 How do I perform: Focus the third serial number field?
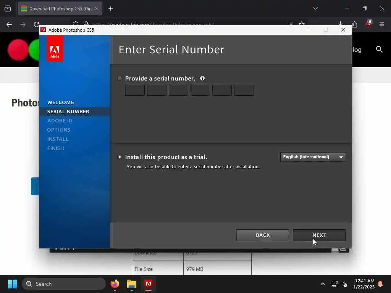[x=178, y=90]
